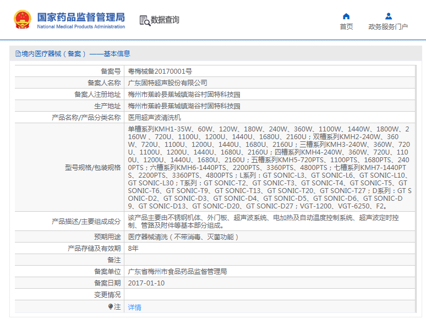Click the 产品名称/产品分类名称 label
This screenshot has width=426, height=319.
pyautogui.click(x=86, y=118)
